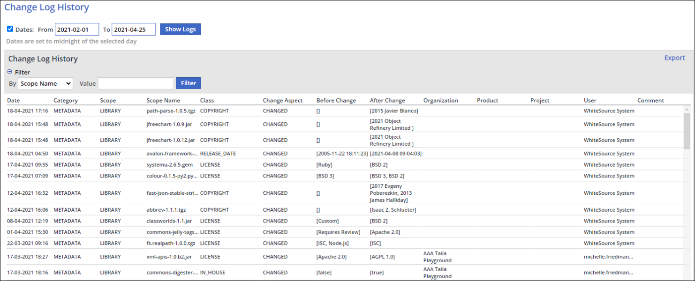The width and height of the screenshot is (695, 281).
Task: Click the Class column header
Action: click(207, 100)
